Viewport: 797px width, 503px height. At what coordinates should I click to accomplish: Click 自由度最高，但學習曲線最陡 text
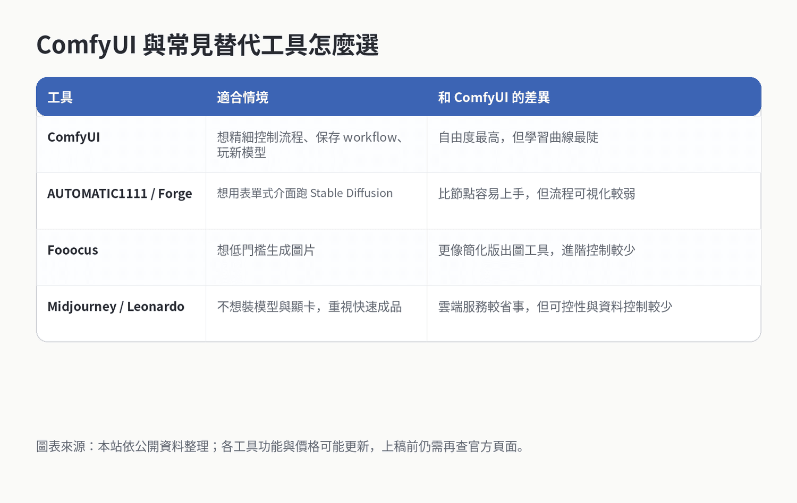click(518, 137)
